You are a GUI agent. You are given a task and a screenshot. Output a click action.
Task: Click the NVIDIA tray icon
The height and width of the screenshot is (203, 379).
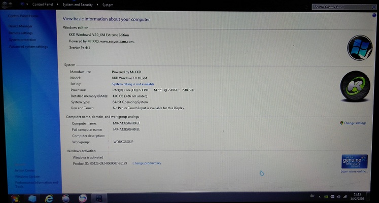click(326, 197)
